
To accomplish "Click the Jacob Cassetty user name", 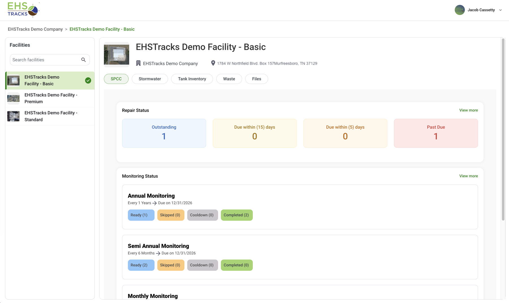I will 481,10.
